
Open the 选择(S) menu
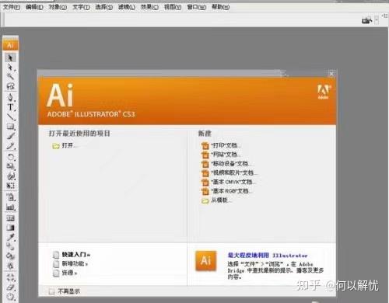(103, 7)
